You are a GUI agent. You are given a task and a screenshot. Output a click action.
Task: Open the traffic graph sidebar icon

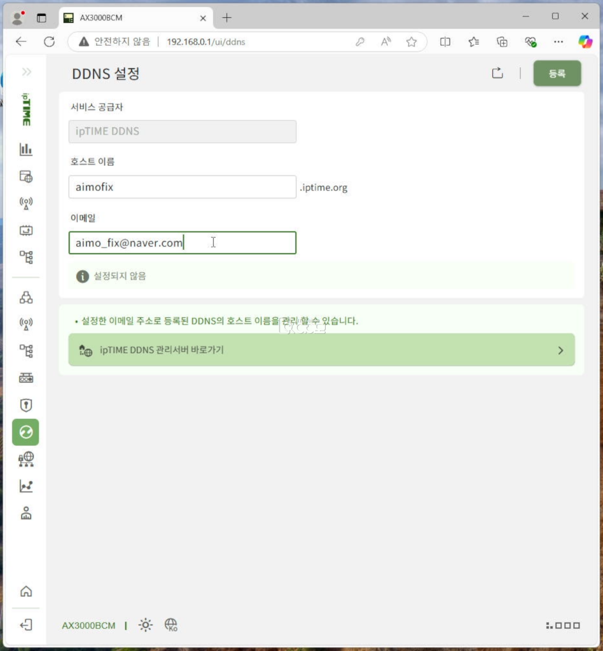click(26, 486)
